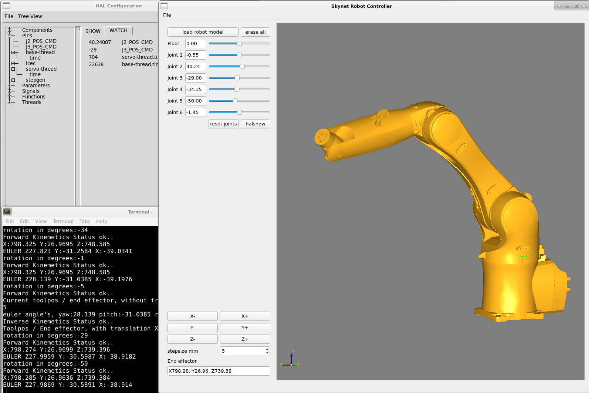Select J3_POS_CMD pin in tree

(x=41, y=47)
